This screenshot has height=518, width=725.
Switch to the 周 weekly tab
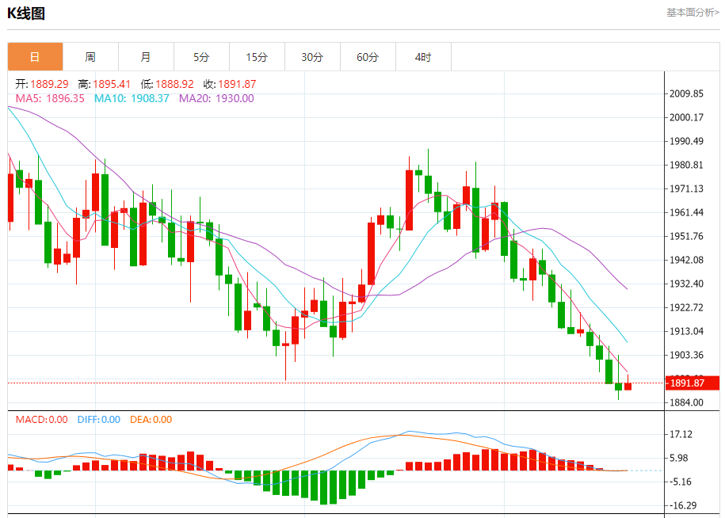(90, 57)
